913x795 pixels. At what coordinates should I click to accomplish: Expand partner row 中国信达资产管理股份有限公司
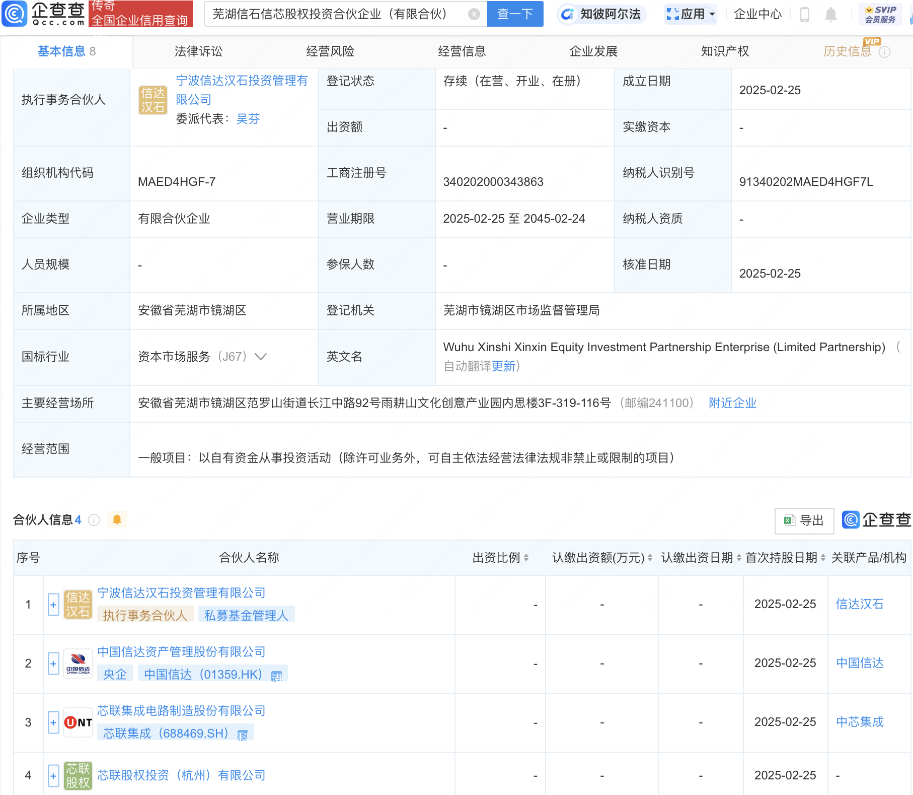coord(53,664)
